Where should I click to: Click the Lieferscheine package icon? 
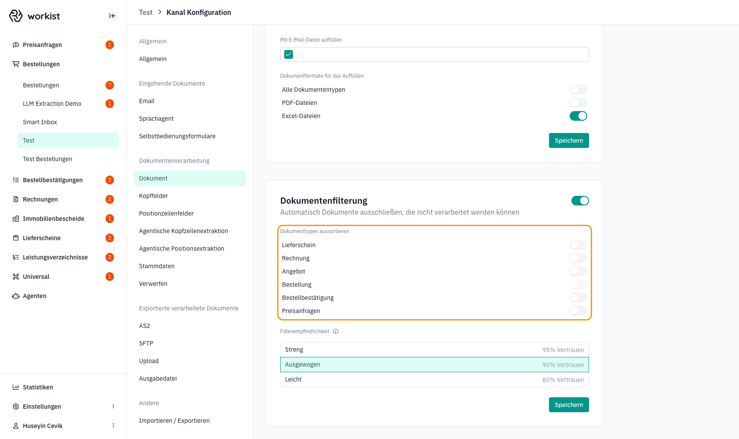[x=16, y=238]
